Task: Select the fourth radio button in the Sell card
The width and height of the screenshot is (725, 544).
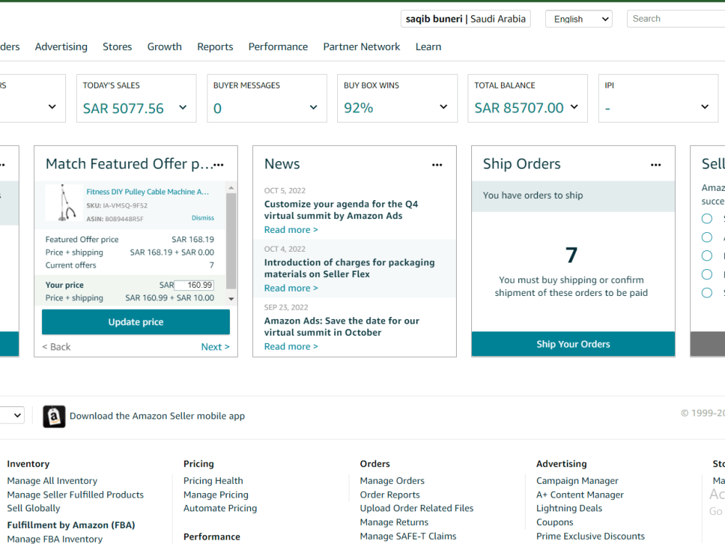Action: click(707, 274)
